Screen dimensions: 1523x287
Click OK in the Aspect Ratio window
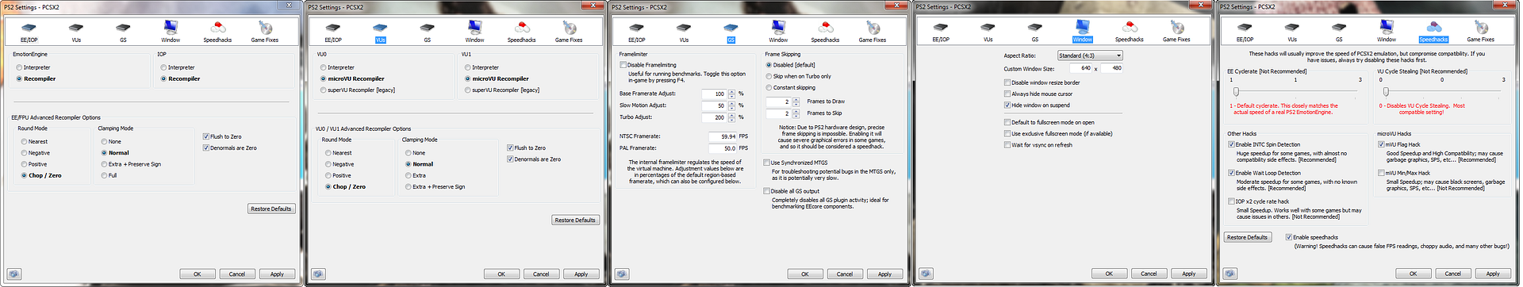1109,274
